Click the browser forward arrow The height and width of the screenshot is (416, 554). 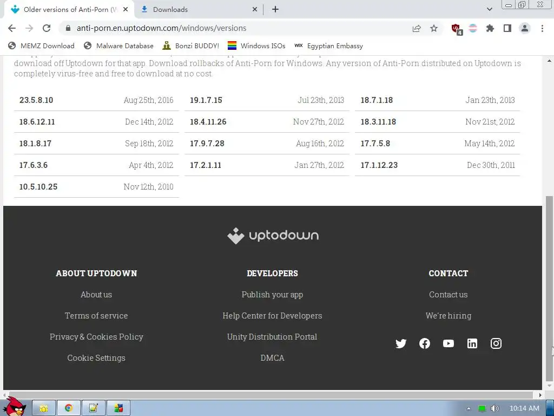click(x=29, y=28)
